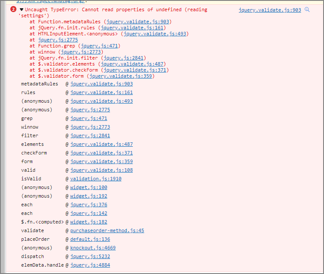Open the jquery.js:2775 link in the (anonymous) @ row
The width and height of the screenshot is (324, 274).
tap(90, 110)
